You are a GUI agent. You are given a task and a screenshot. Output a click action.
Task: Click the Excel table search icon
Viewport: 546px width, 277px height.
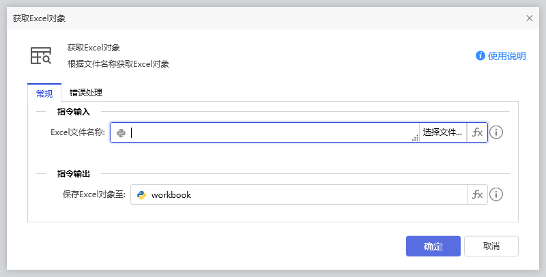click(41, 56)
